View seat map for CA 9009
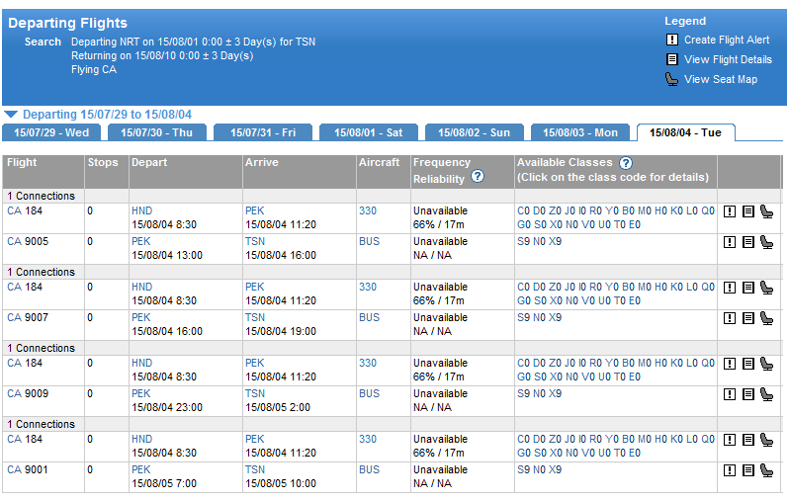 (x=767, y=394)
